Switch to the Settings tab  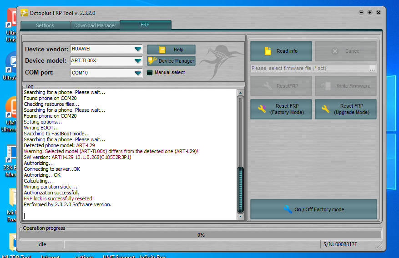[x=45, y=25]
